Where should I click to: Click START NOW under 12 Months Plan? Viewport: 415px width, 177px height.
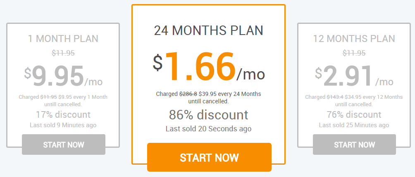click(x=354, y=144)
